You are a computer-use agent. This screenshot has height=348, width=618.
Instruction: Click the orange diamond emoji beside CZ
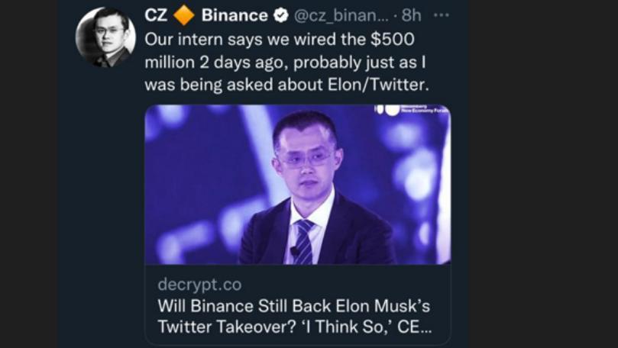click(x=183, y=15)
